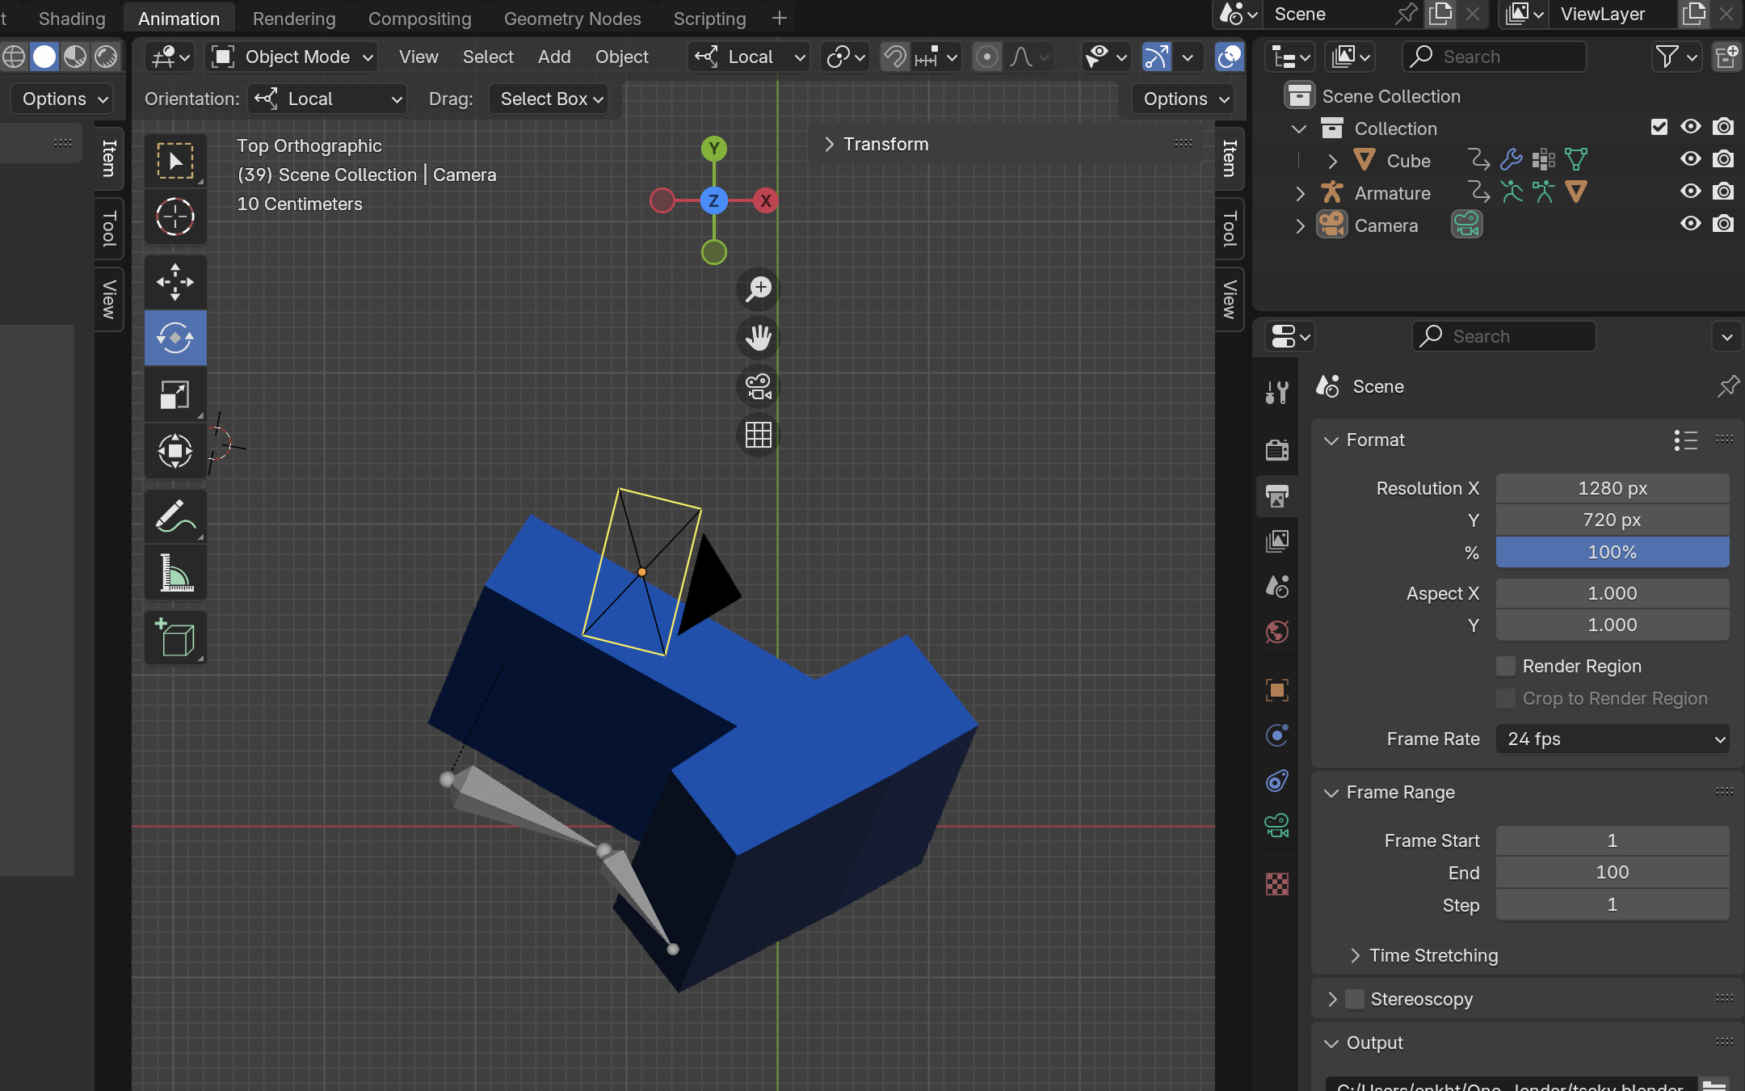The width and height of the screenshot is (1745, 1091).
Task: Toggle the Cube object visibility
Action: (x=1691, y=158)
